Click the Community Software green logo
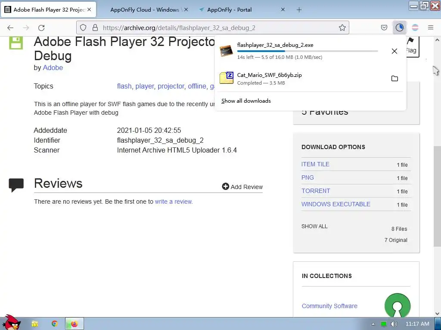441x330 pixels. point(397,306)
